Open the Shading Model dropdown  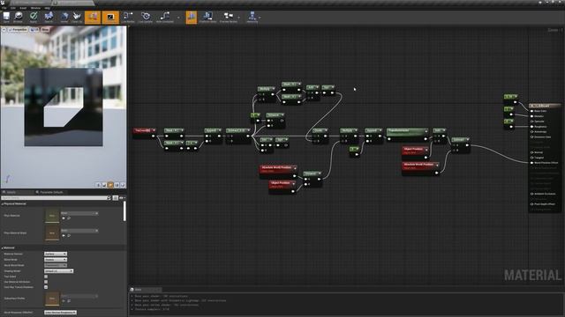click(59, 271)
